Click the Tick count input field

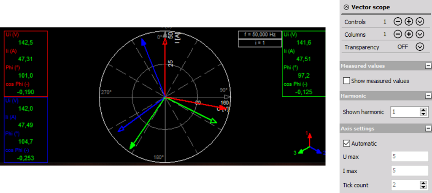tap(405, 185)
